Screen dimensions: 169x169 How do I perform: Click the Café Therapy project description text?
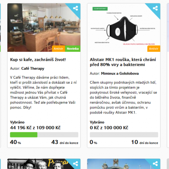44,93
